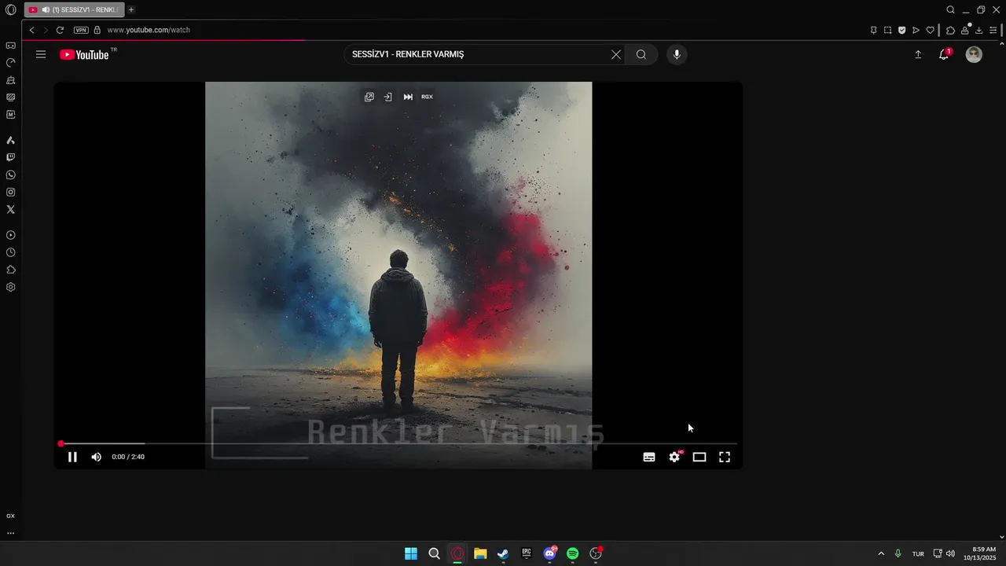Screen dimensions: 1006x566
Task: Click the SESSİZV1 browser tab
Action: pyautogui.click(x=74, y=9)
